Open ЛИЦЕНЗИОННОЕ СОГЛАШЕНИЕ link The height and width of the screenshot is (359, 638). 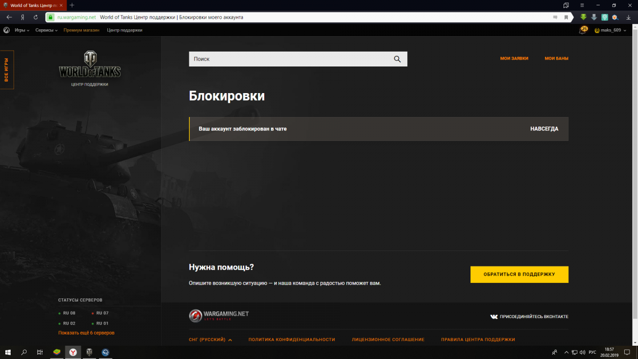[x=388, y=339]
